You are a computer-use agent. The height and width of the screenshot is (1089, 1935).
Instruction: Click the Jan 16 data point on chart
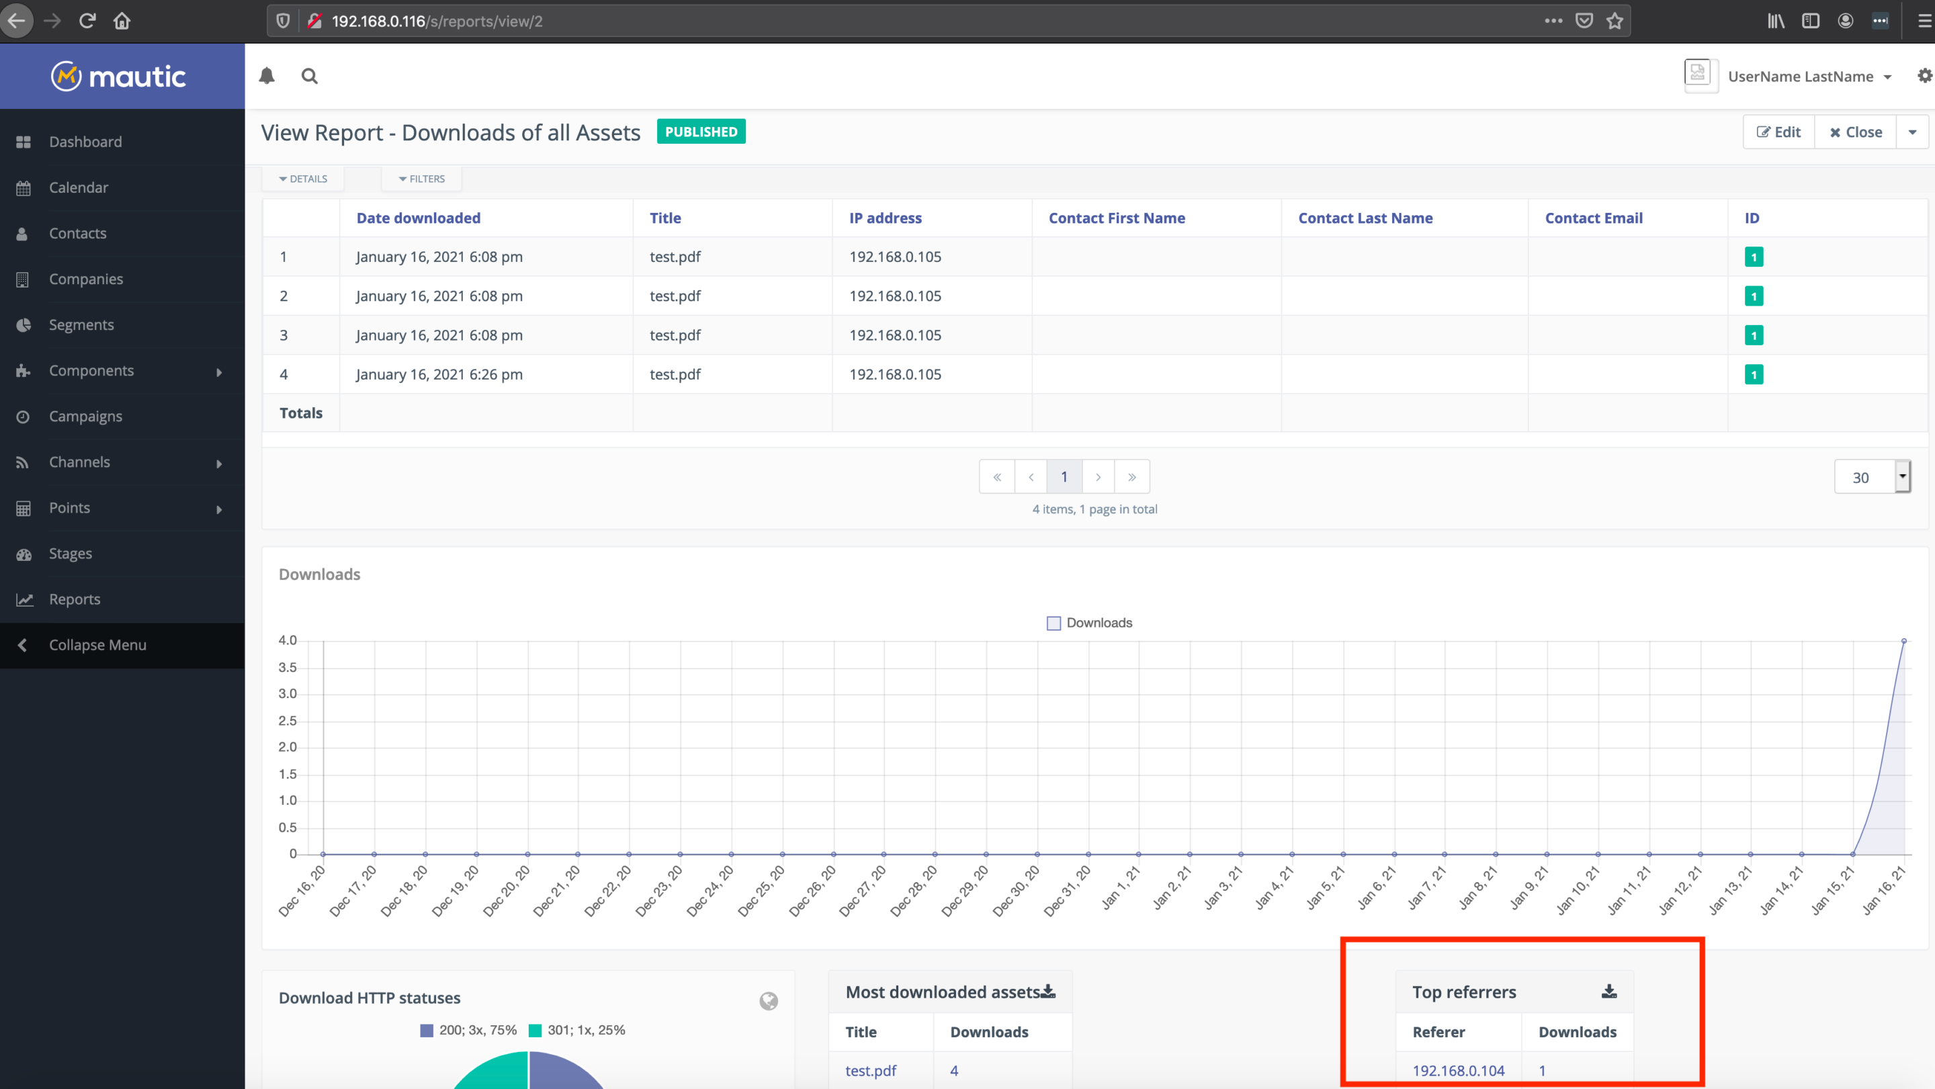1903,641
